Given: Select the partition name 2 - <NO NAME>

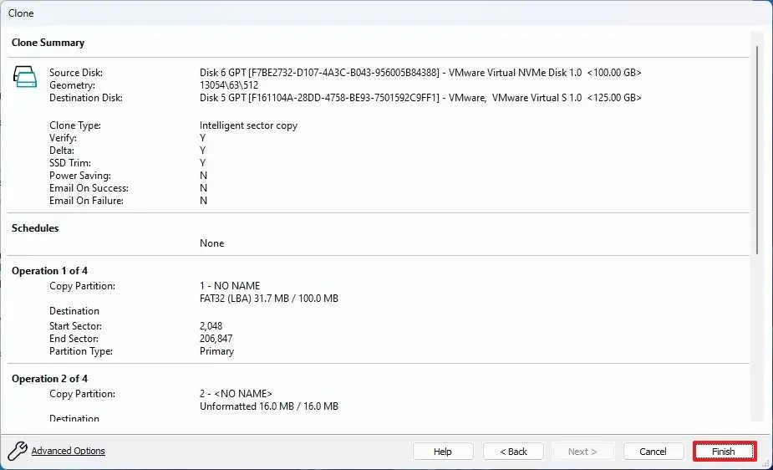Looking at the screenshot, I should (x=236, y=394).
